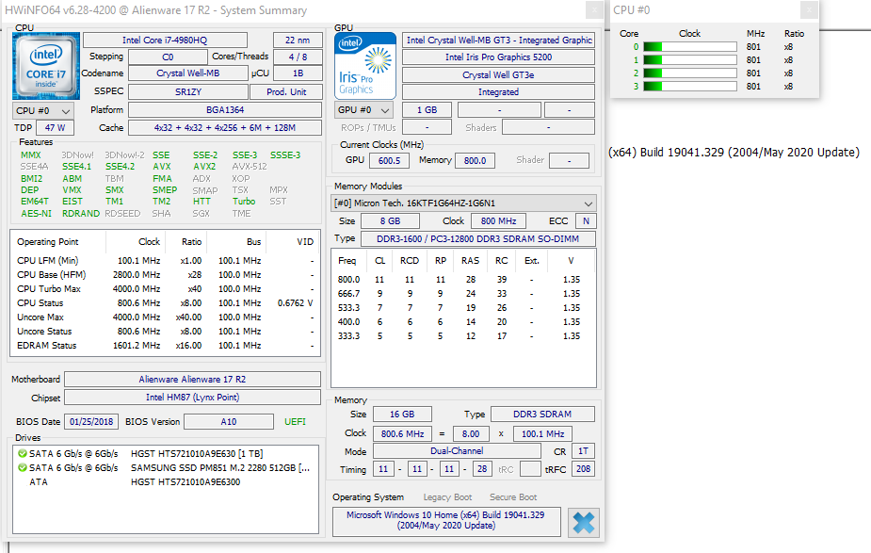Click Core 1 clock usage bar
871x553 pixels.
point(690,60)
